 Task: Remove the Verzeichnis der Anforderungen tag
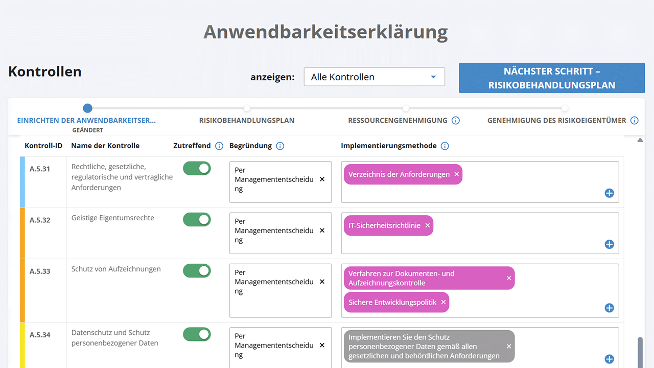pyautogui.click(x=457, y=174)
